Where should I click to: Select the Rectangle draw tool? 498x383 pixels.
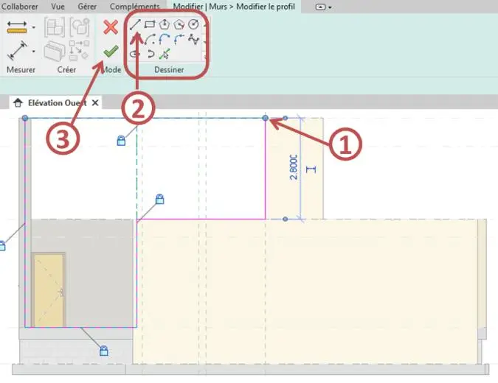(150, 24)
